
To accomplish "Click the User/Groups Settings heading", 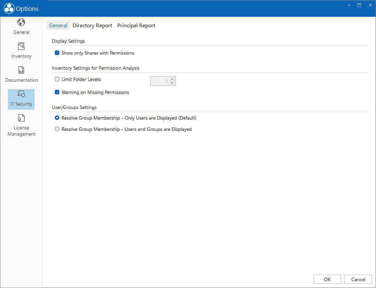I will [x=74, y=107].
